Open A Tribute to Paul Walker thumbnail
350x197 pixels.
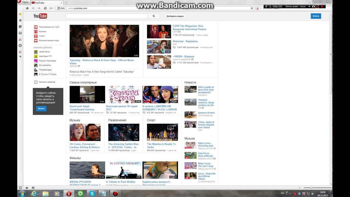[x=124, y=170]
